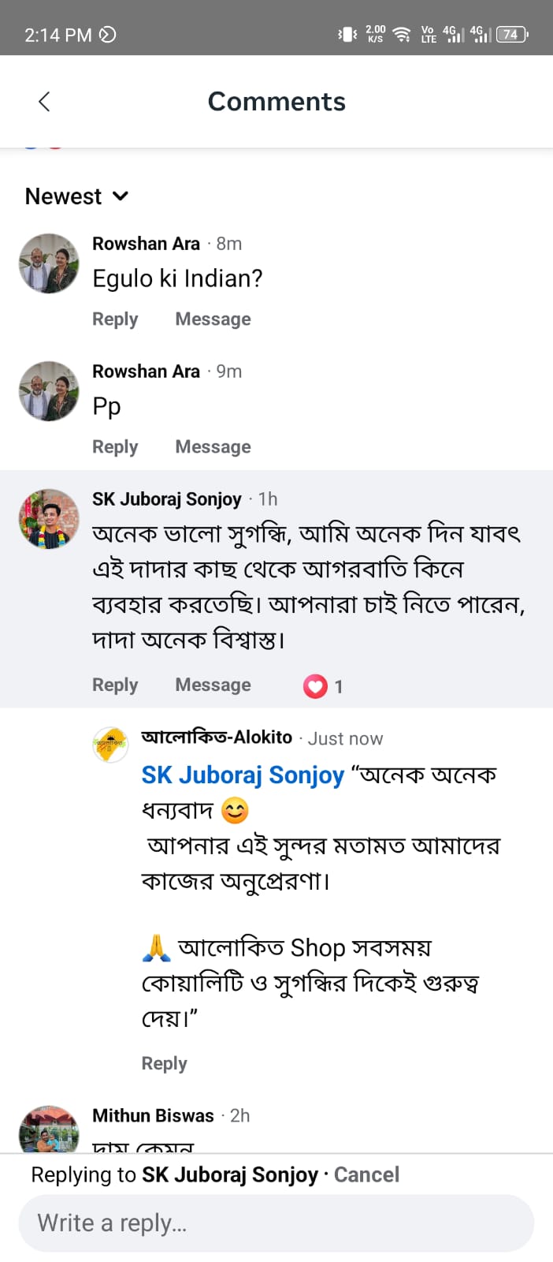The width and height of the screenshot is (553, 1262).
Task: Tap the heart reaction icon
Action: tap(315, 686)
